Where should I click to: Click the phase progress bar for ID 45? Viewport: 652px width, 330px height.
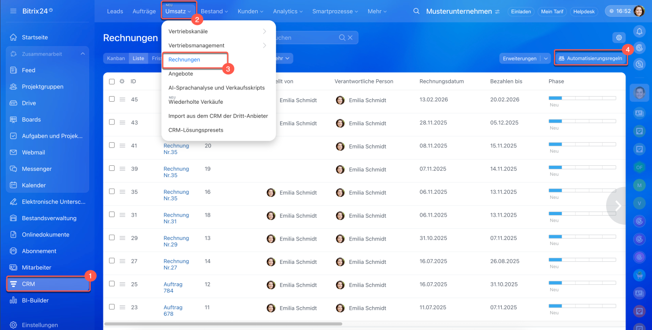(x=582, y=98)
